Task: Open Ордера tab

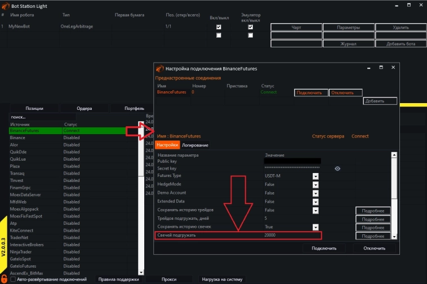Action: click(x=84, y=108)
